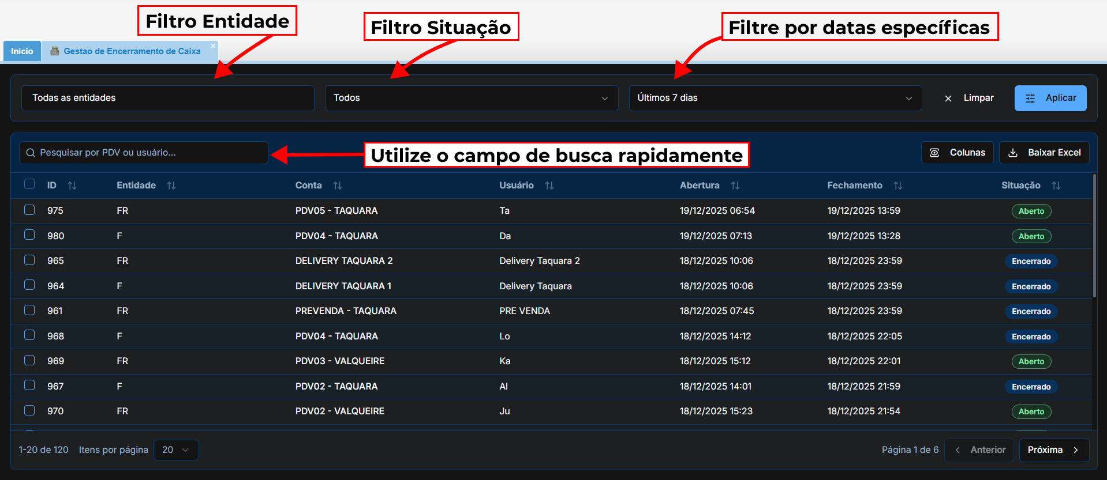
Task: Click the Pesquisar por PDV ou usuário field
Action: pyautogui.click(x=144, y=153)
